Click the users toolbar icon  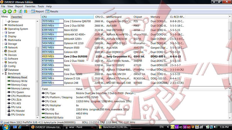(x=26, y=11)
